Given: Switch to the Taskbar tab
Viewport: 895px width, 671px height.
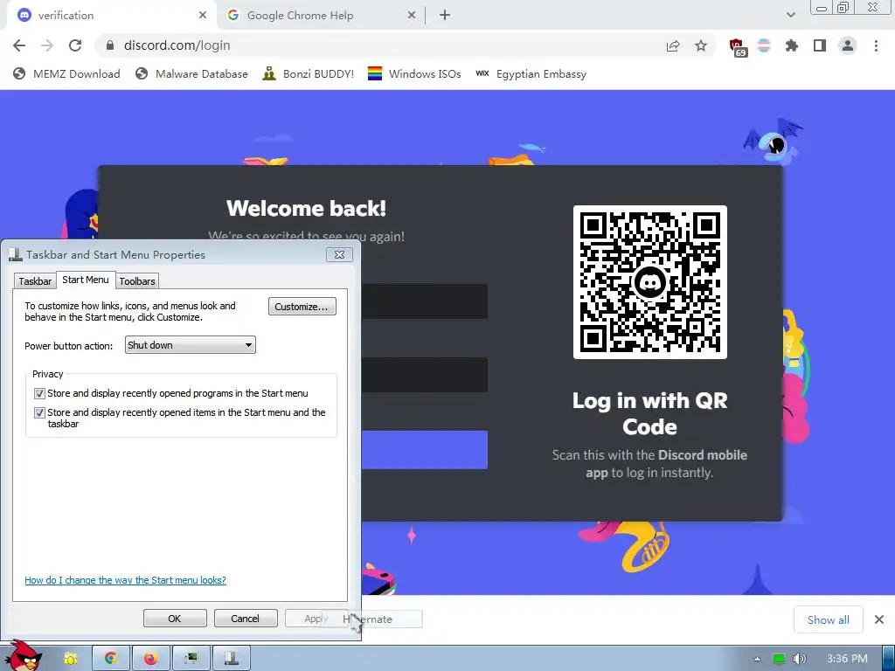Looking at the screenshot, I should click(x=35, y=281).
